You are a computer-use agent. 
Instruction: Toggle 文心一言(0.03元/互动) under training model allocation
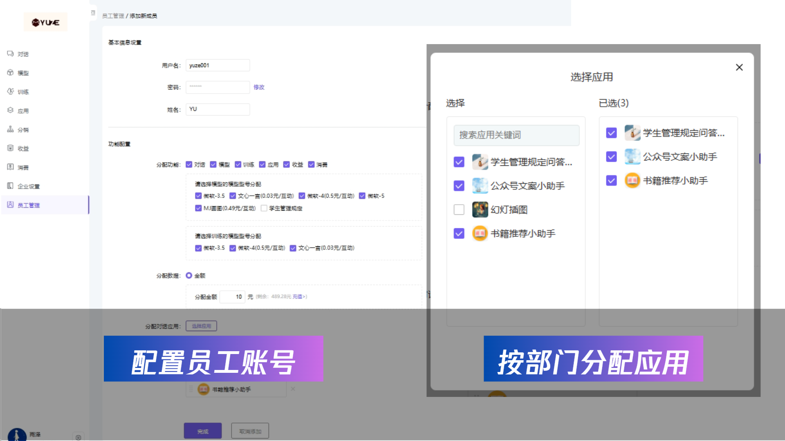tap(293, 248)
